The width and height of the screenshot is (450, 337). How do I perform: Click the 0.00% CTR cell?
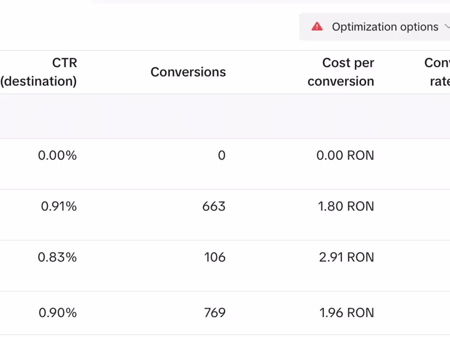tap(57, 155)
